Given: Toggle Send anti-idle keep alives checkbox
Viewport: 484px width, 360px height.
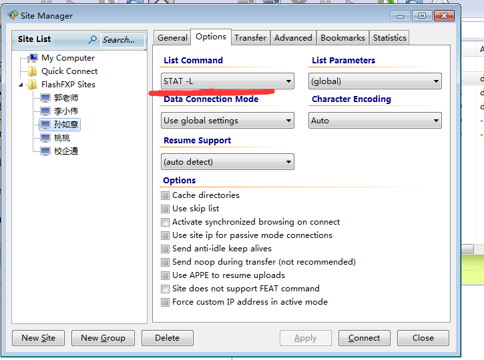Looking at the screenshot, I should coord(166,249).
